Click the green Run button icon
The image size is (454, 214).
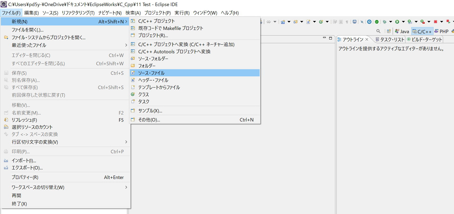coord(397,22)
